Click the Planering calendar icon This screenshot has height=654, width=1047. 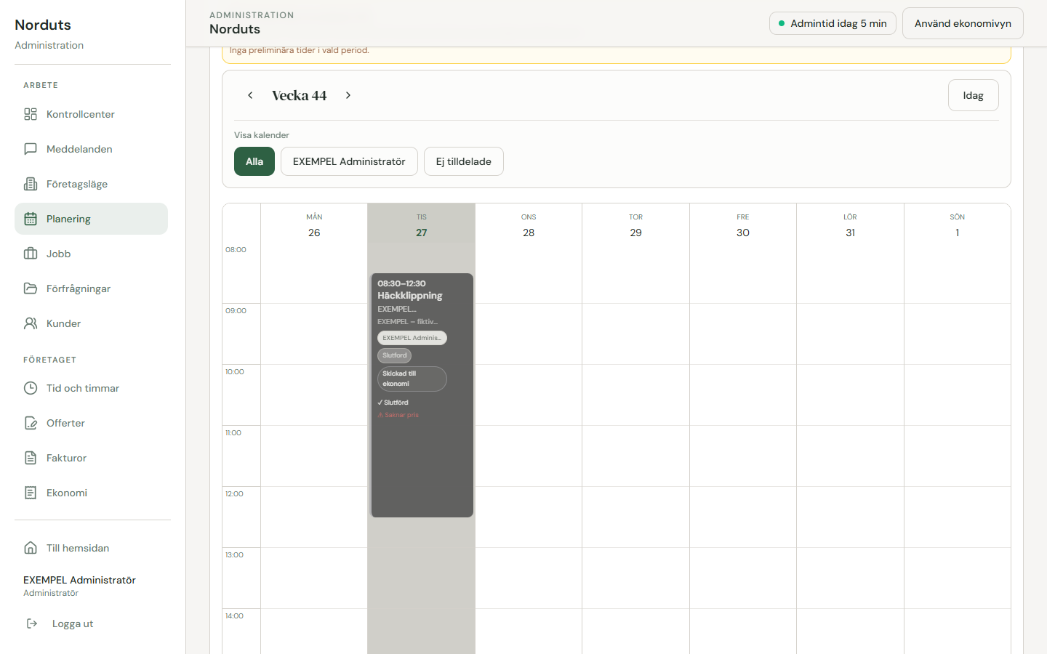tap(31, 219)
